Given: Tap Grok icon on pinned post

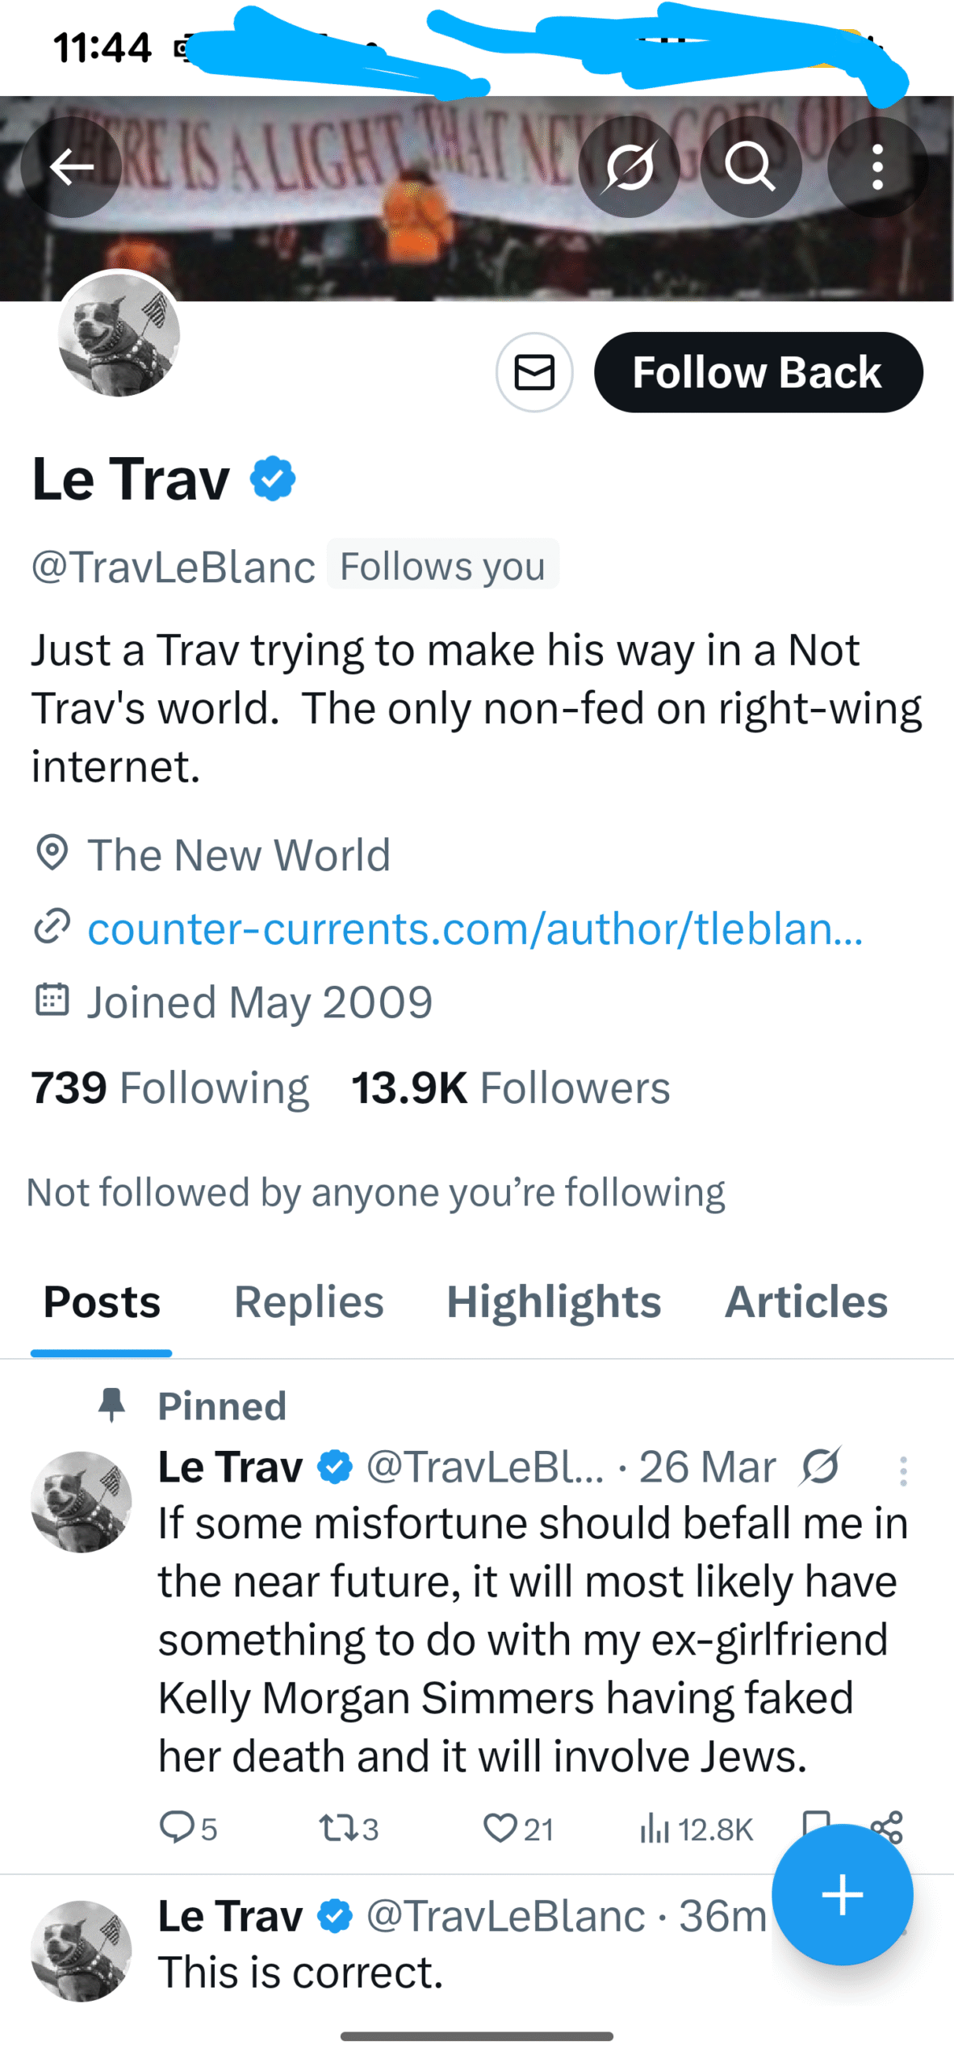Looking at the screenshot, I should pyautogui.click(x=820, y=1466).
